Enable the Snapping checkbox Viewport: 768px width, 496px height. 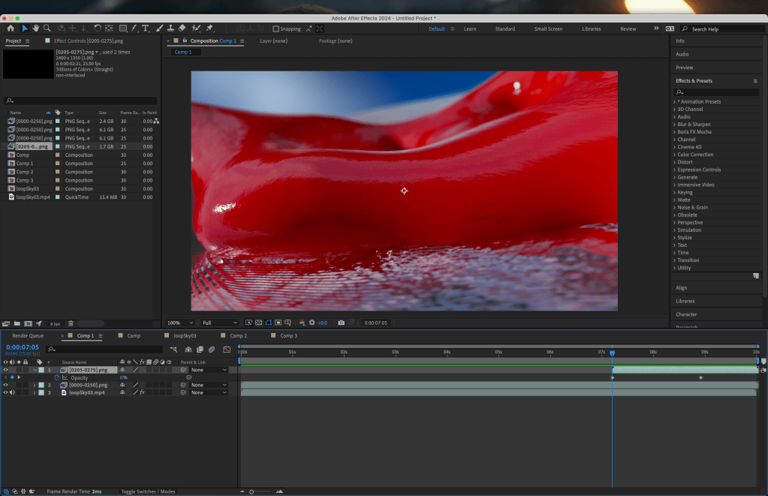276,29
